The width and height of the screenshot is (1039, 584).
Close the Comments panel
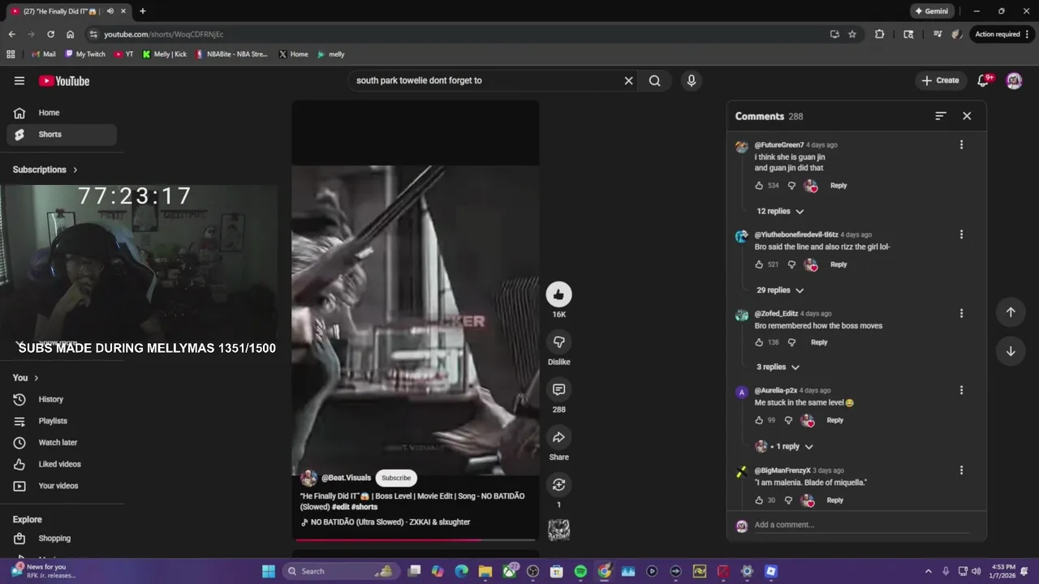coord(967,116)
